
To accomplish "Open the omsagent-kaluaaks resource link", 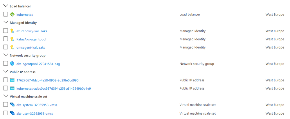I will [x=31, y=47].
